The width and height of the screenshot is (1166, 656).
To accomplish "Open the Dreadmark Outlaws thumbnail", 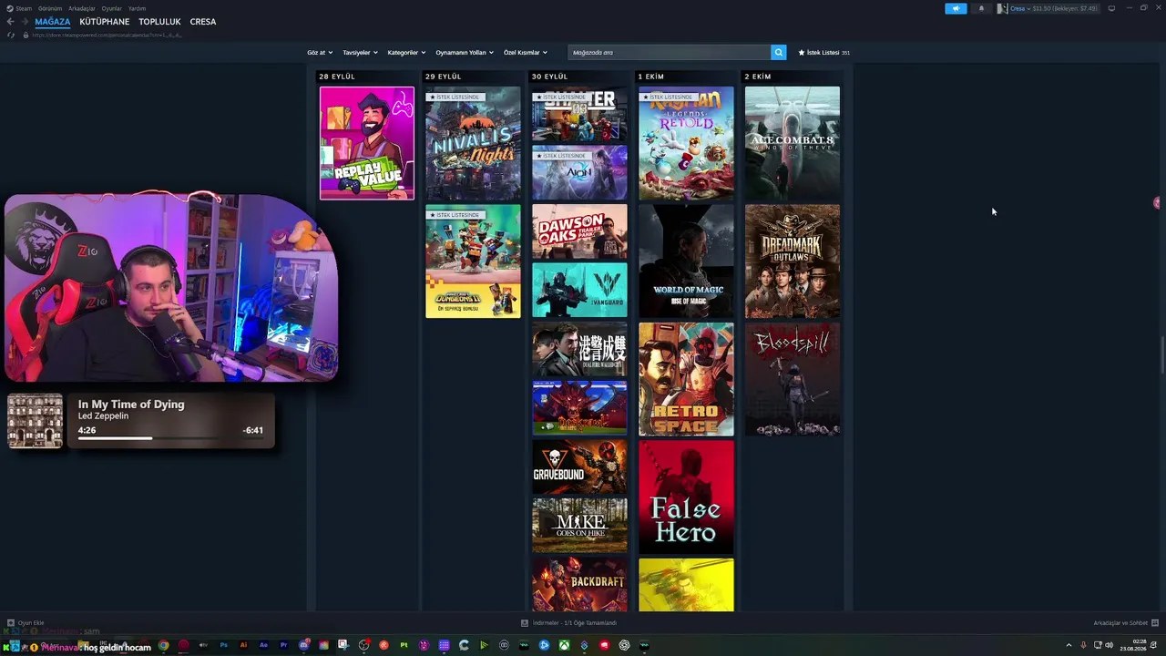I will coord(793,261).
